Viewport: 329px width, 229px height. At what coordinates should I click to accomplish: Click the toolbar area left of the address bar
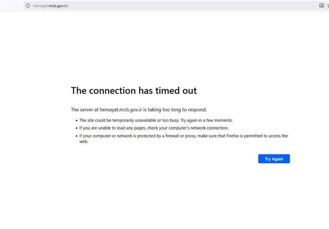pos(12,5)
